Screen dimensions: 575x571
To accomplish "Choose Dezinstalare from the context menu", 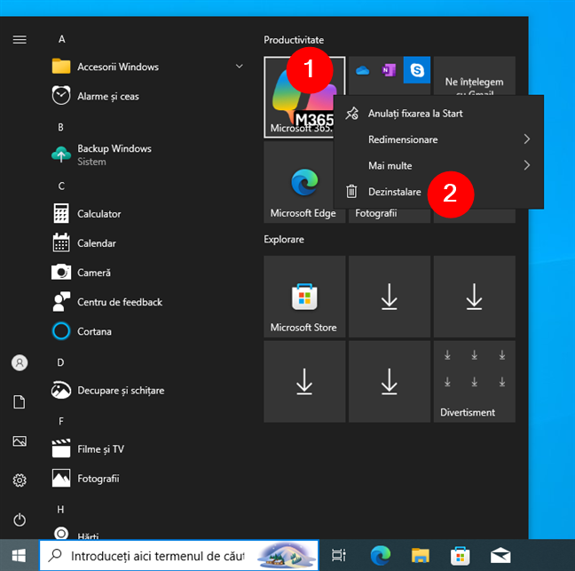I will pos(438,192).
